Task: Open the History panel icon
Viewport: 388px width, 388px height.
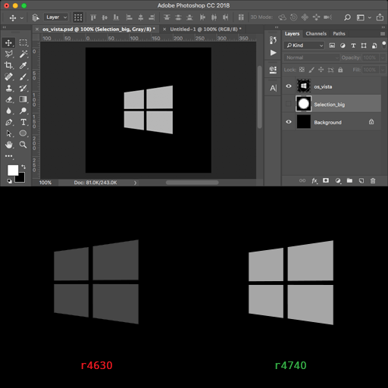Action: 273,40
